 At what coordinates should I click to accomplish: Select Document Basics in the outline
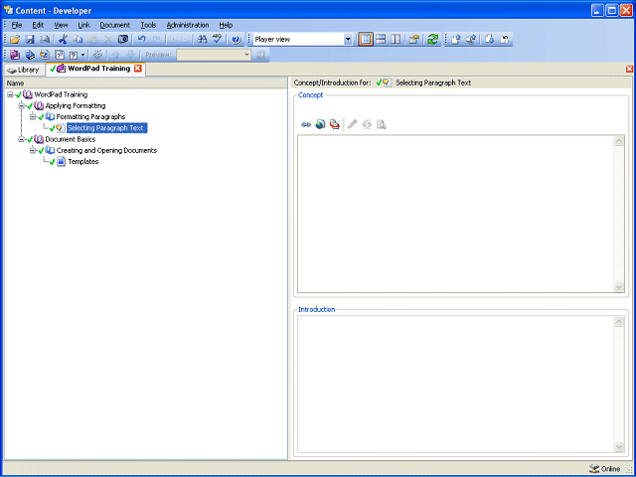(71, 139)
